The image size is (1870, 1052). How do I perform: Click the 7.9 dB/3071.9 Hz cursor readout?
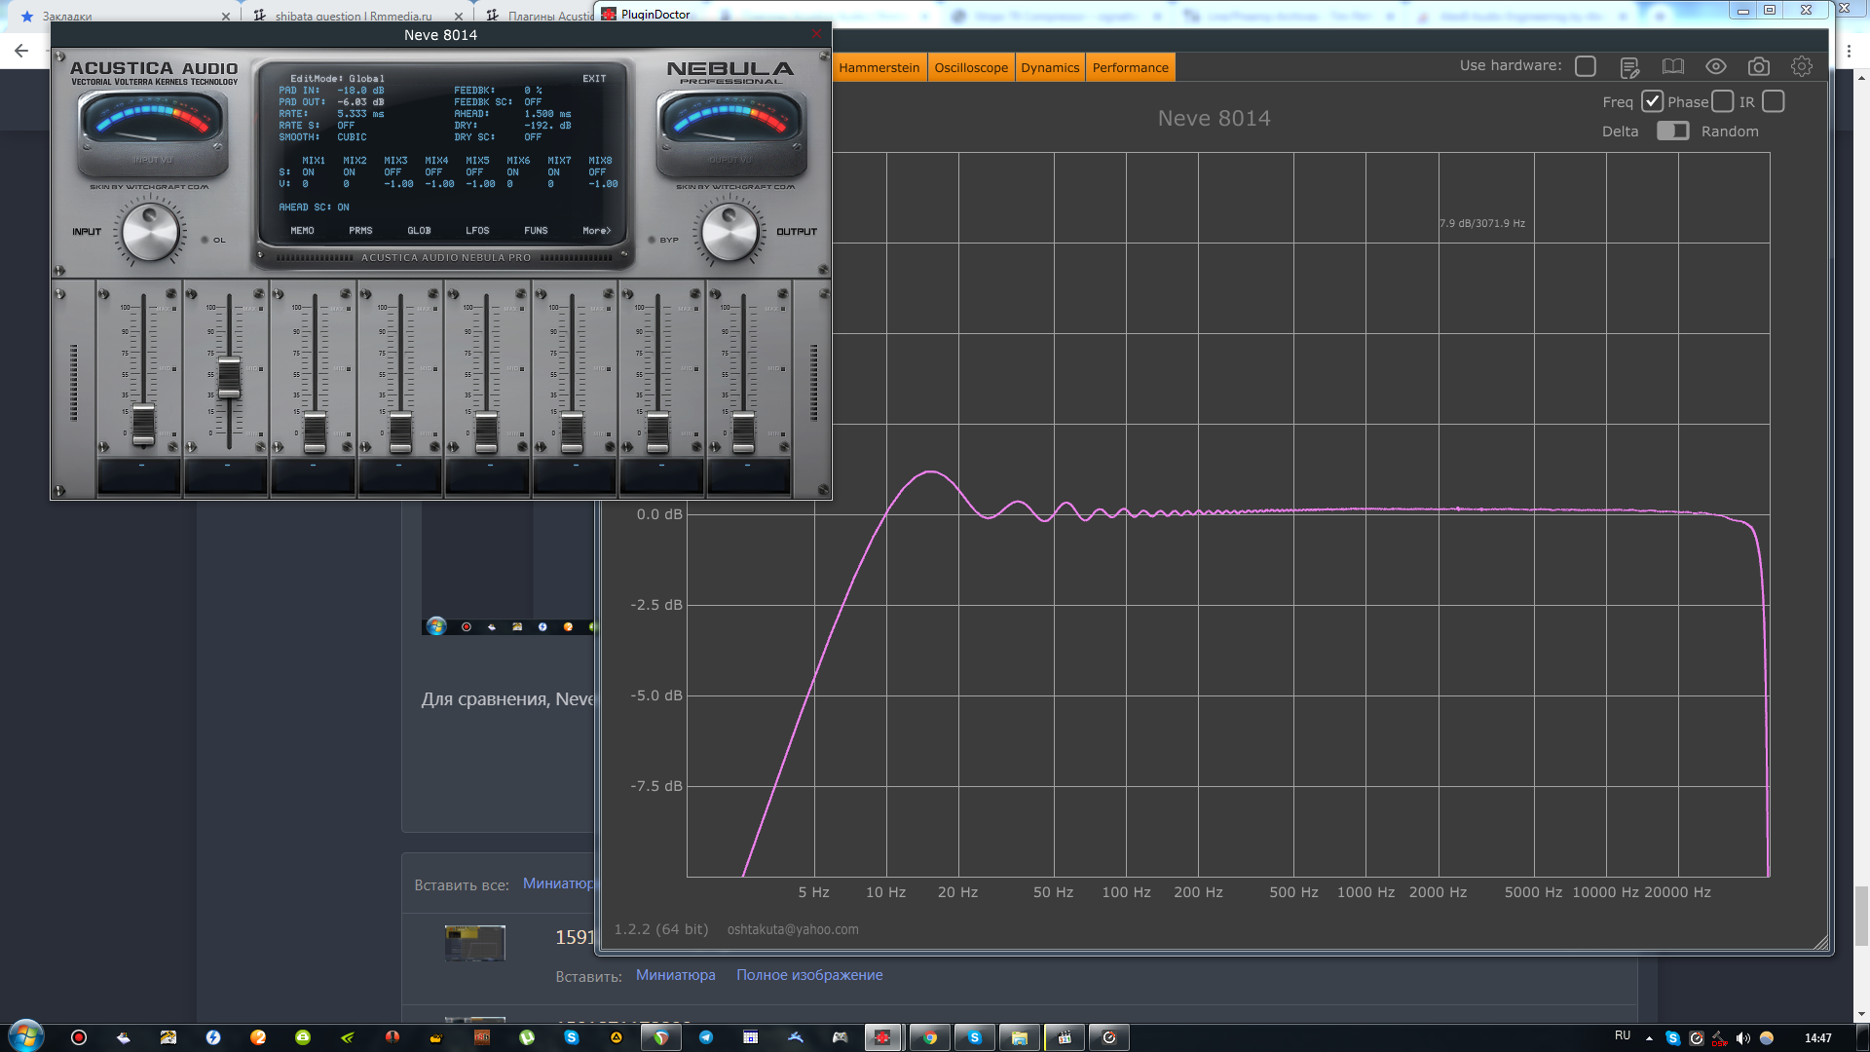[x=1482, y=223]
